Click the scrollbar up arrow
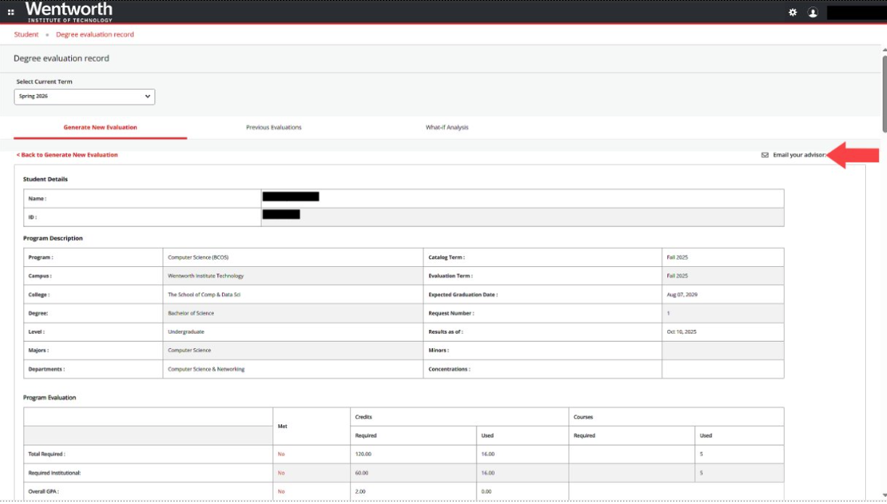This screenshot has width=887, height=504. (883, 49)
